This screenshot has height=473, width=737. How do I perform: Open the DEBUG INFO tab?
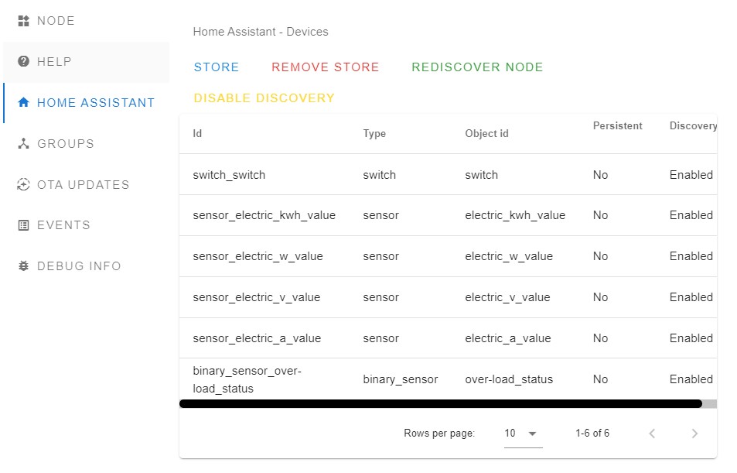(x=87, y=266)
